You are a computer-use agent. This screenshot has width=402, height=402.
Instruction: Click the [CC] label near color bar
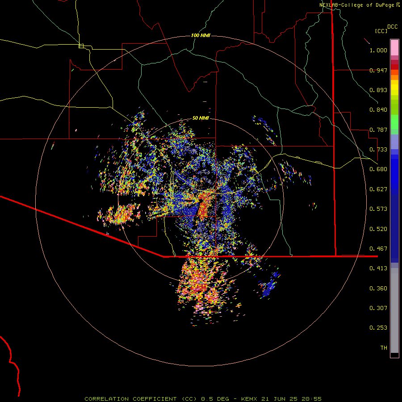[x=381, y=31]
